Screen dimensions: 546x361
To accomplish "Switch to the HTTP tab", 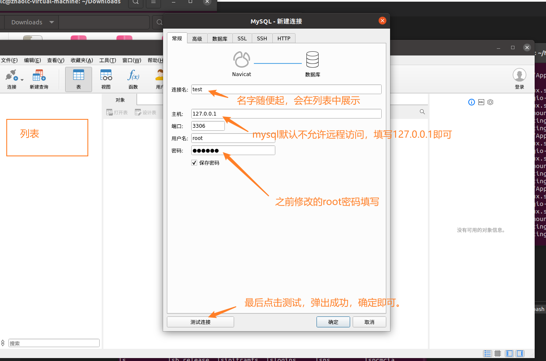I will tap(284, 39).
